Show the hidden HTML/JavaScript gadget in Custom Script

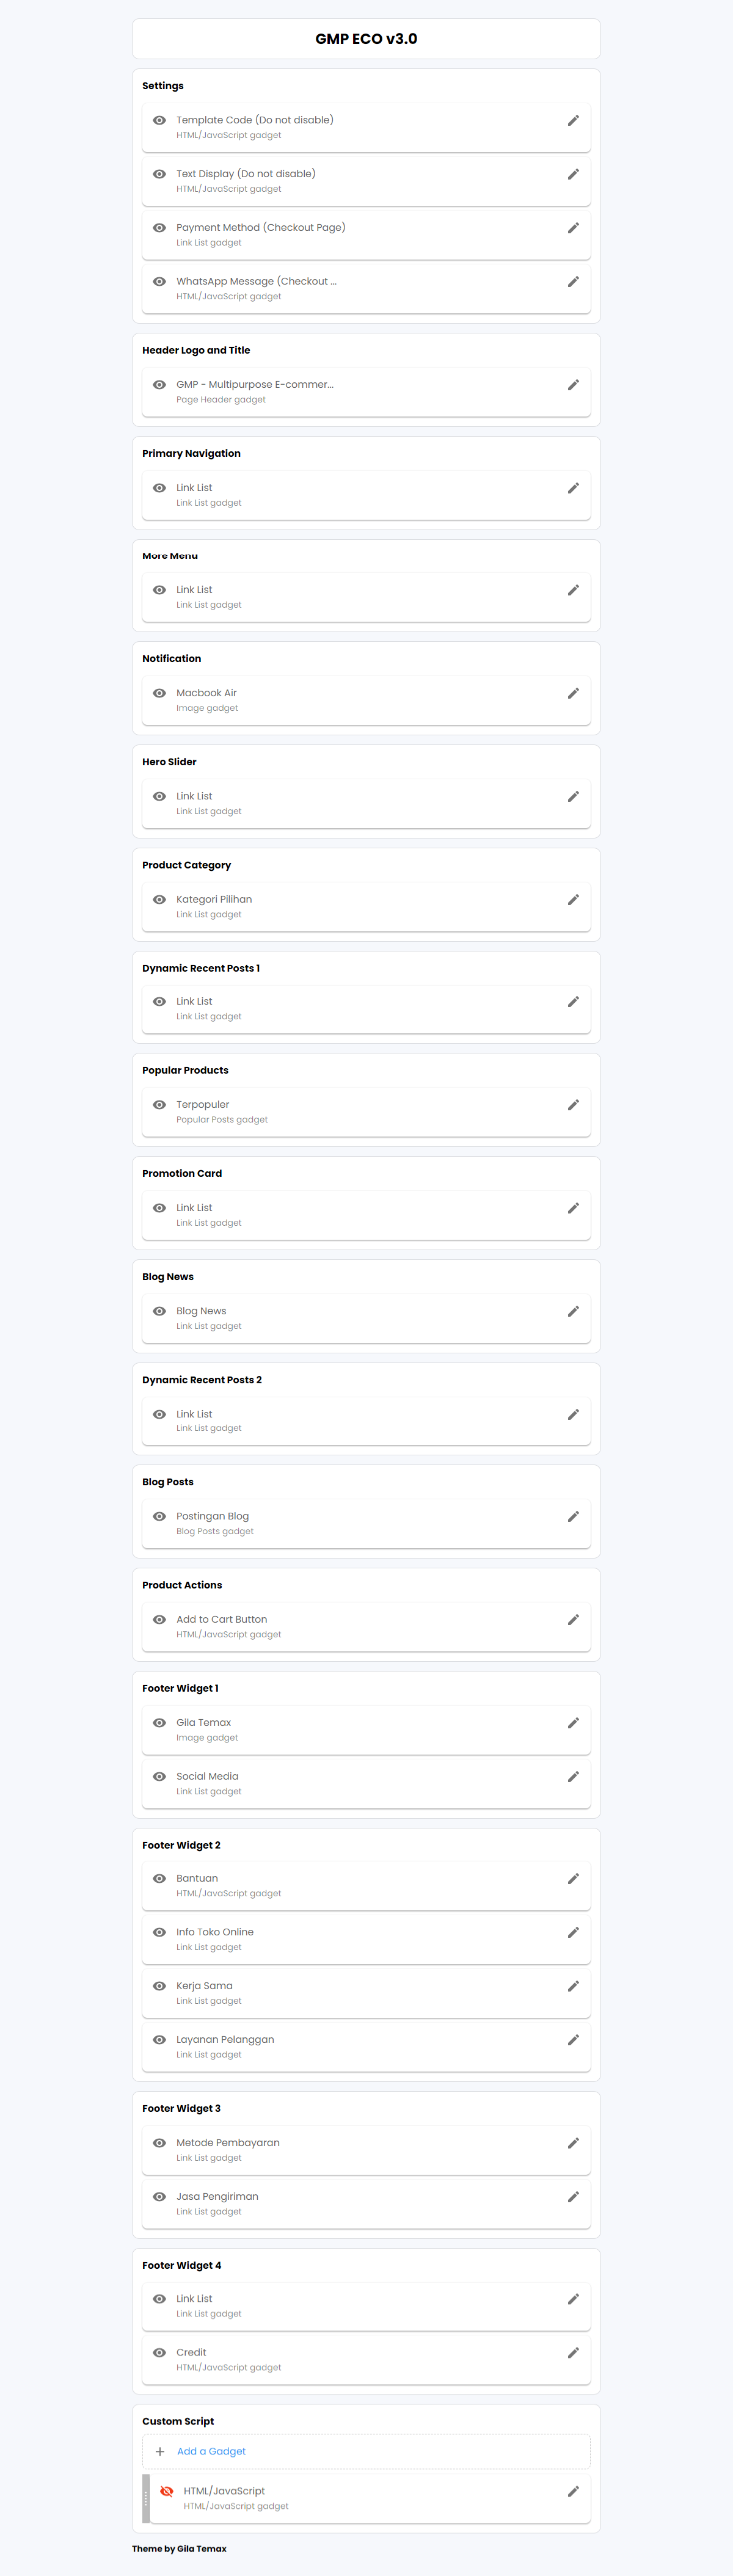167,2491
